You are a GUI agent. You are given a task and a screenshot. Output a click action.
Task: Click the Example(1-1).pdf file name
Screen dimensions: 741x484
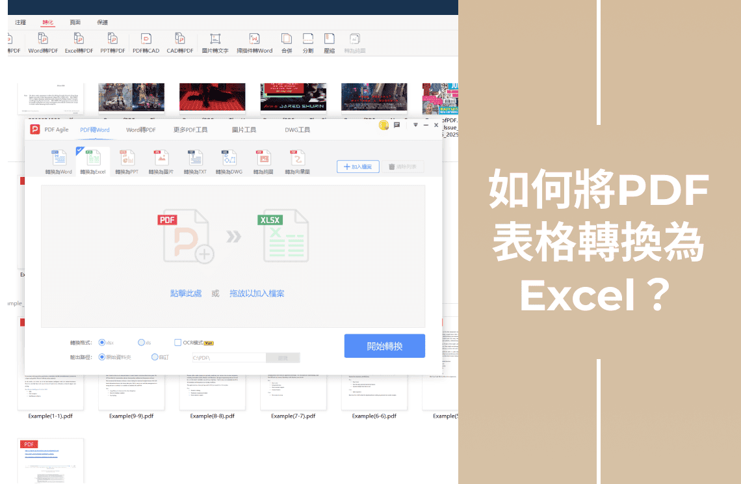(x=51, y=416)
